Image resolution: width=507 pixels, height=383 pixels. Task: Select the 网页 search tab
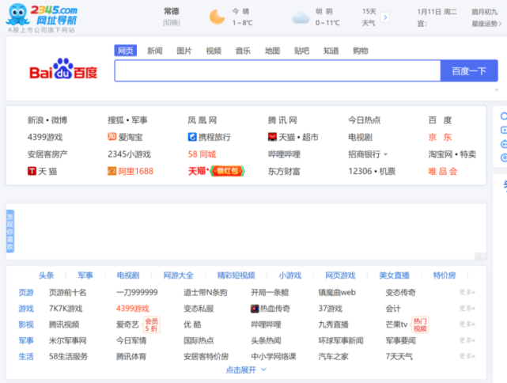126,51
